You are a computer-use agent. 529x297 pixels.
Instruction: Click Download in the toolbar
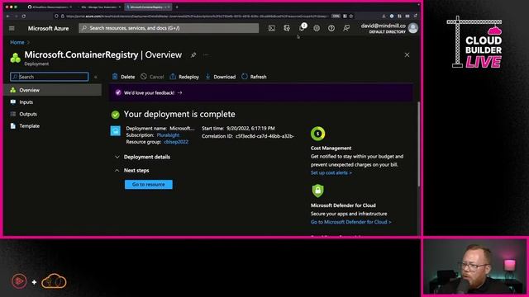tap(221, 77)
